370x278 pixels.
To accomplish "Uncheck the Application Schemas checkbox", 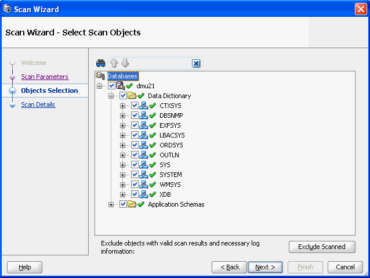I will [123, 204].
